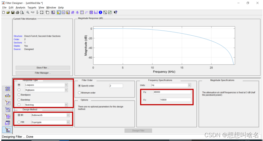Open a saved session with the folder icon
263x141 pixels.
8,12
